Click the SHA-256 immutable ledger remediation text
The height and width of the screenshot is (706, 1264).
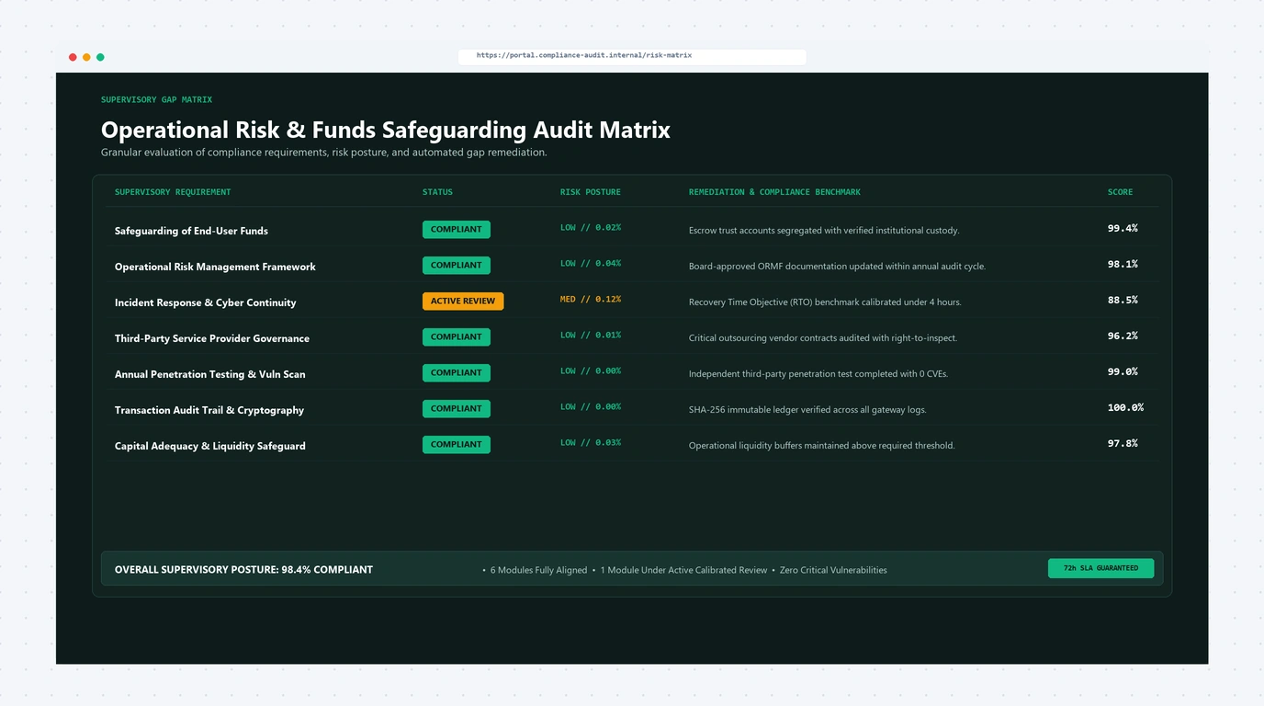coord(807,410)
